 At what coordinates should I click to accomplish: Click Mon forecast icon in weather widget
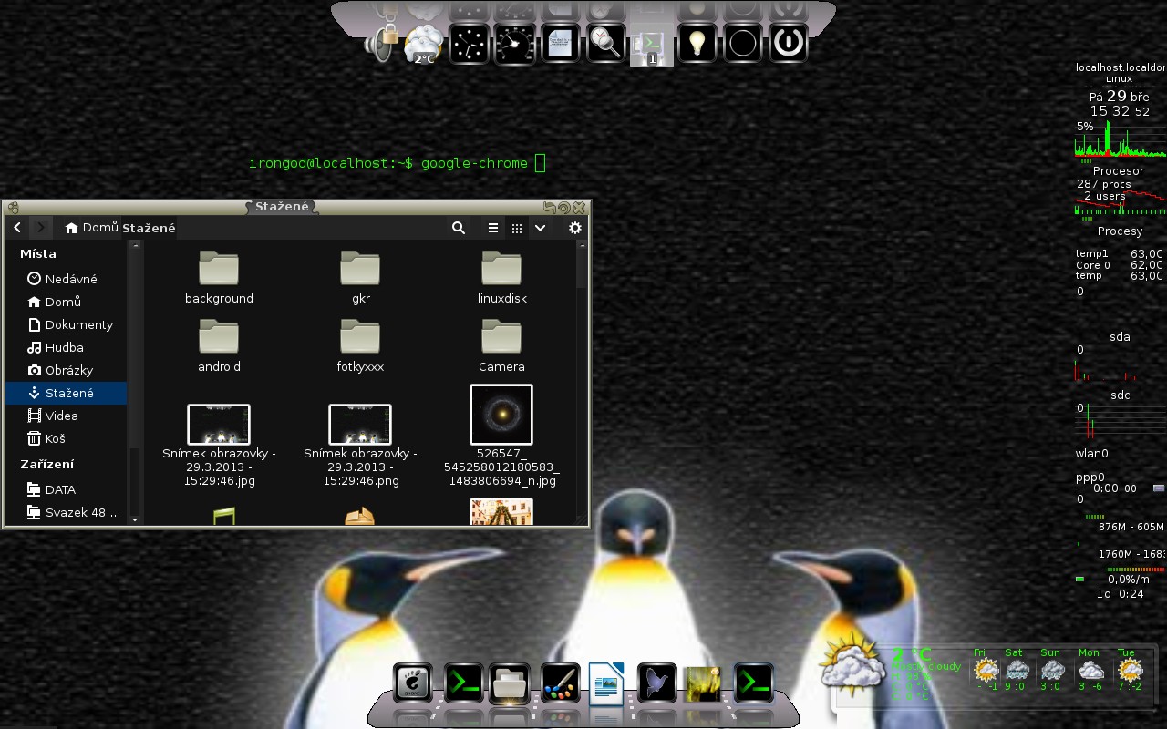click(1090, 671)
